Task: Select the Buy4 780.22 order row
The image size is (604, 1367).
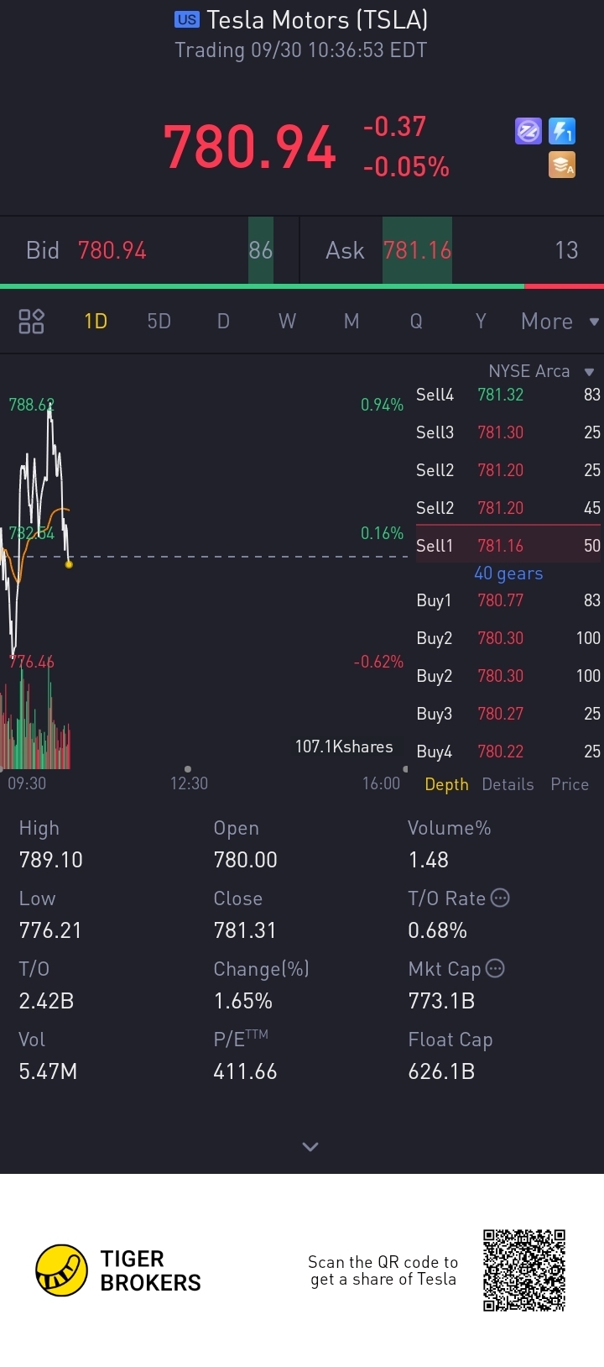Action: tap(508, 752)
